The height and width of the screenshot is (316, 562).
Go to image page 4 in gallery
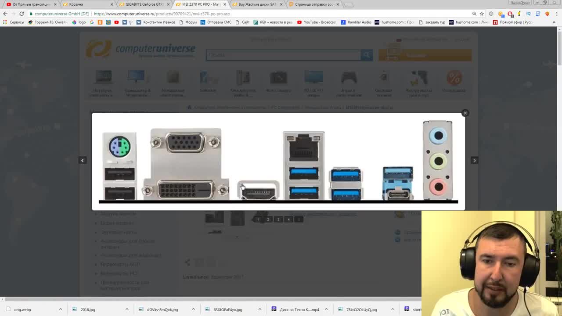(x=288, y=219)
